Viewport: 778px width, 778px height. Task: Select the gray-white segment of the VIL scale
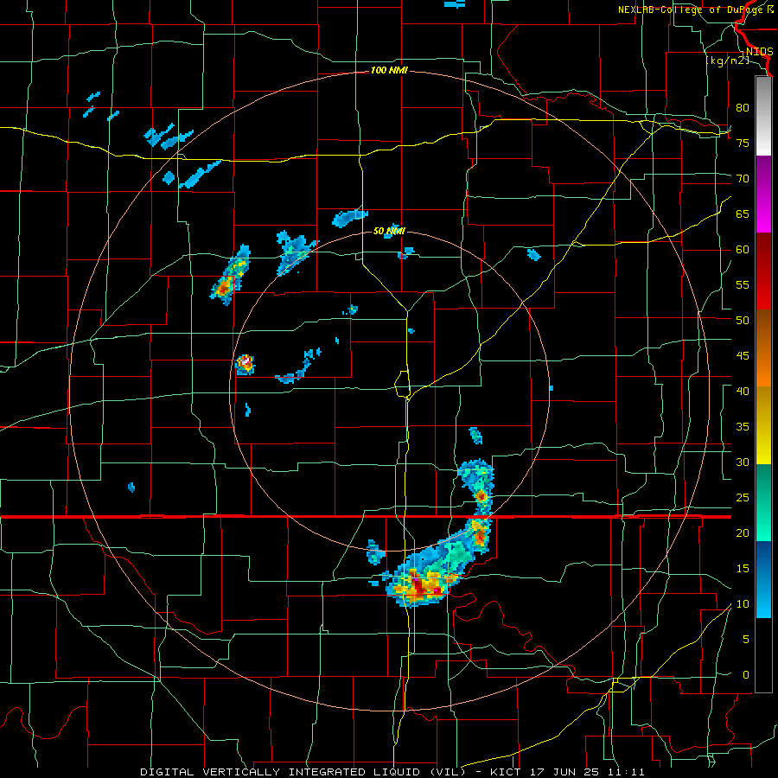point(763,116)
